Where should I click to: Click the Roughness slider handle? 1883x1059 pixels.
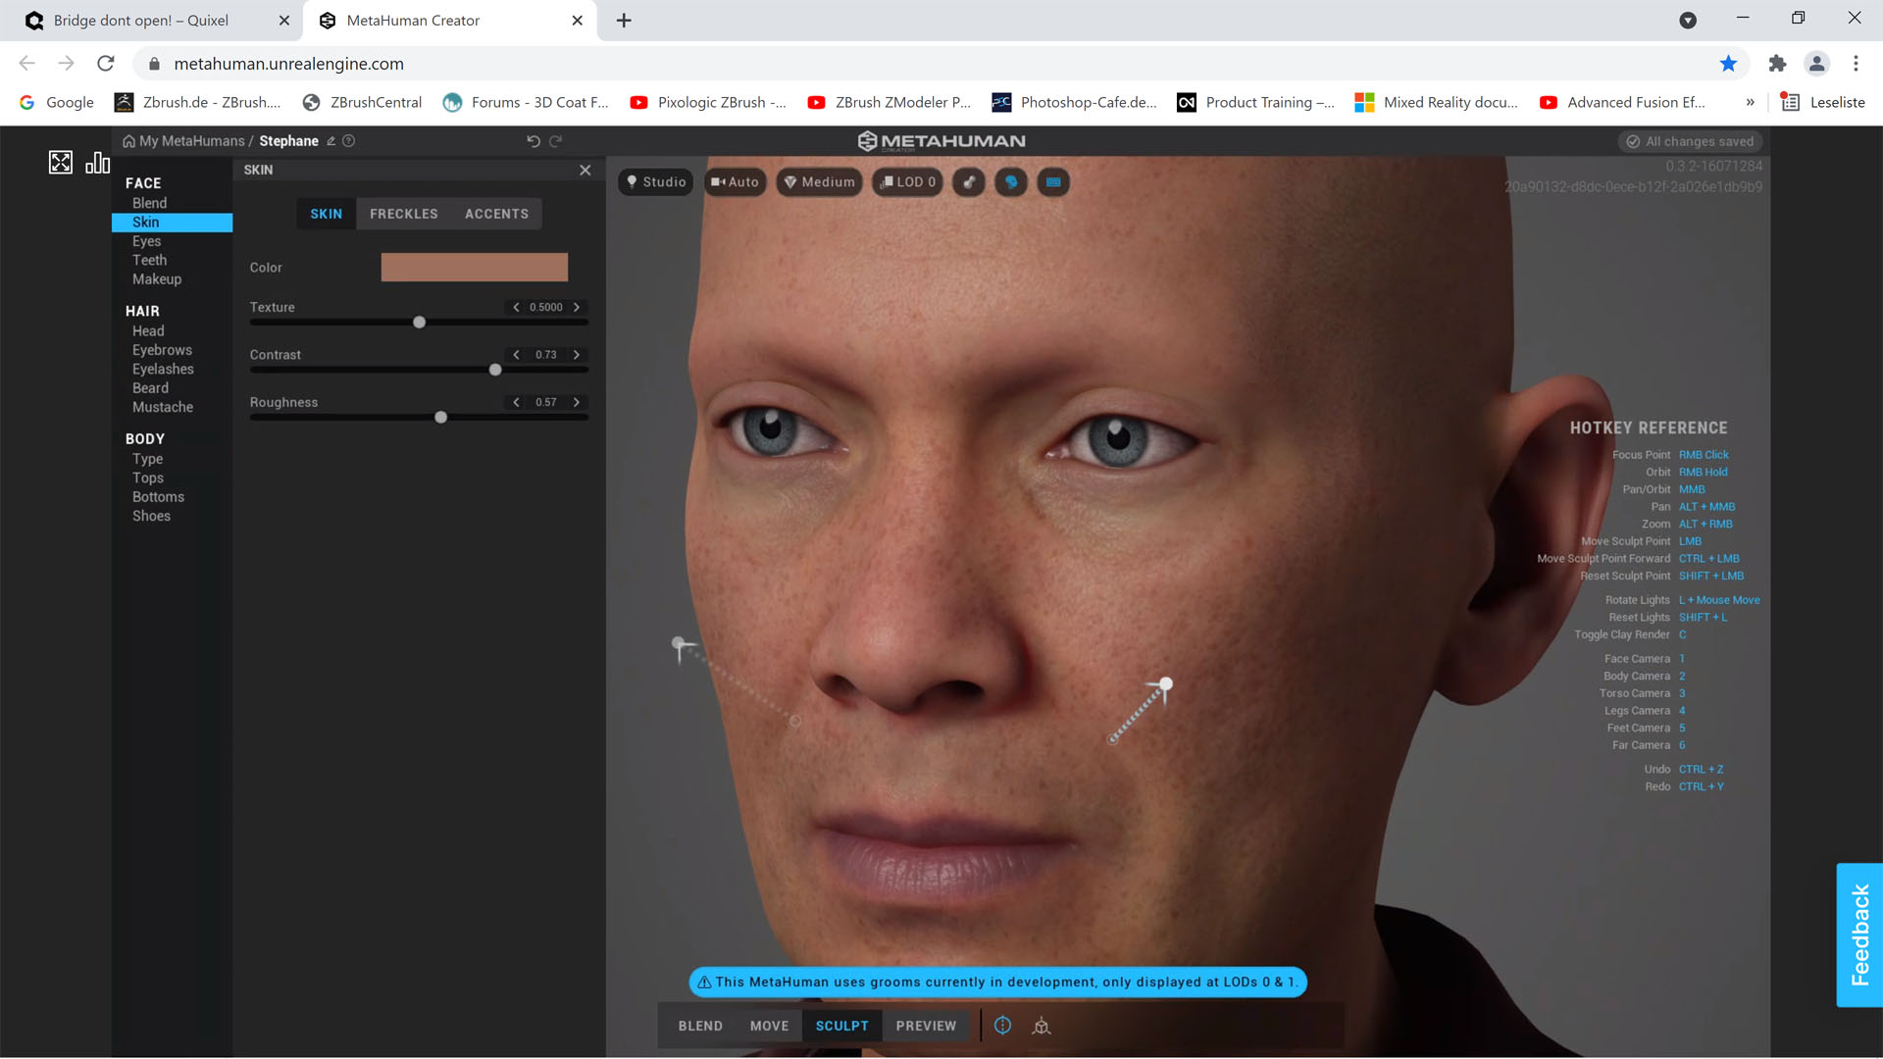441,418
